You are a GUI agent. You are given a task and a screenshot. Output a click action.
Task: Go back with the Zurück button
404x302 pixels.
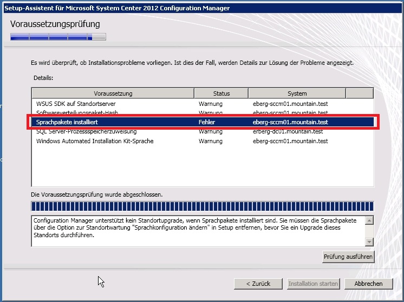point(259,283)
